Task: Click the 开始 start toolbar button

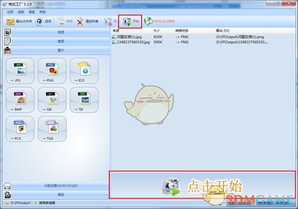Action: pos(131,22)
